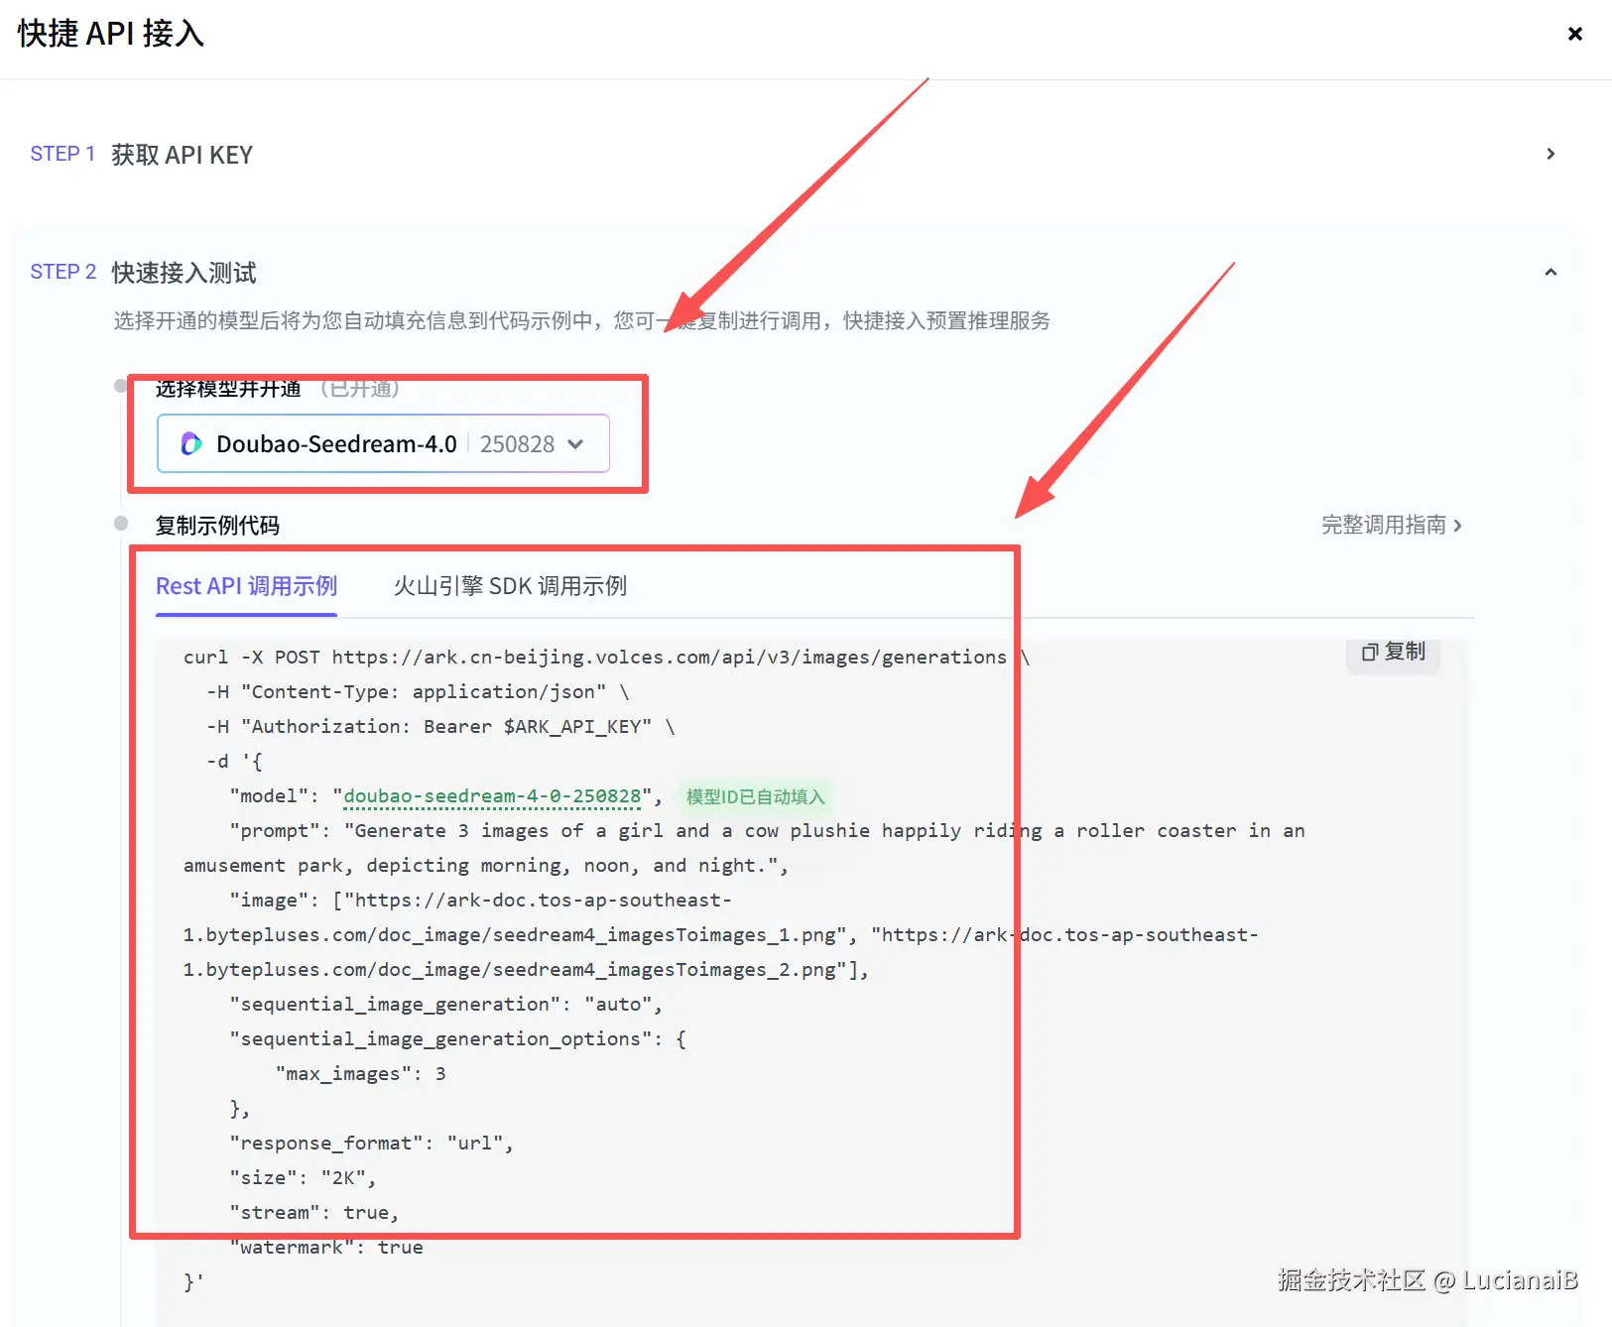Click the 获取 API KEY heading

click(182, 155)
